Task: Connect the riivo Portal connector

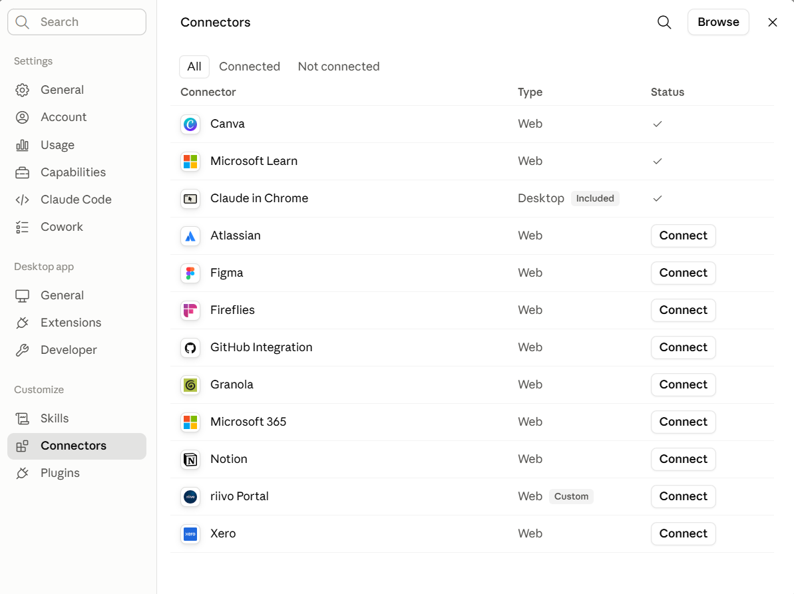Action: [683, 497]
